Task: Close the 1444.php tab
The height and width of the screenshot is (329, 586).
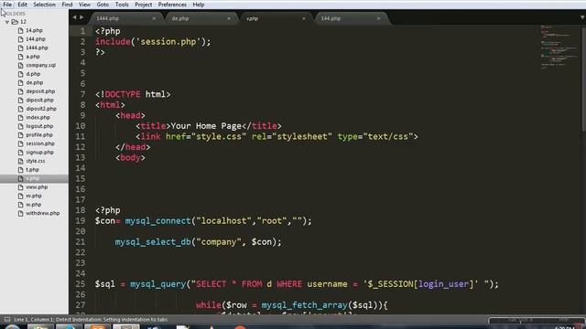Action: pyautogui.click(x=154, y=18)
